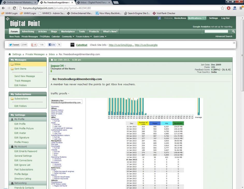This screenshot has width=244, height=189.
Task: Open the What's New? tab
Action: click(110, 32)
